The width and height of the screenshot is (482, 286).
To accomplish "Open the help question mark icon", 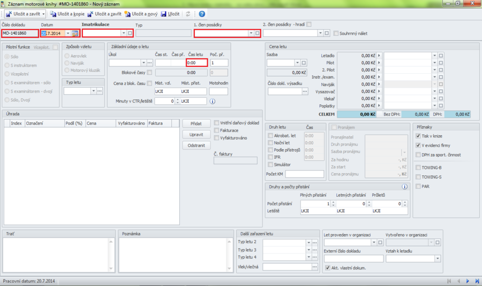I will tap(202, 14).
